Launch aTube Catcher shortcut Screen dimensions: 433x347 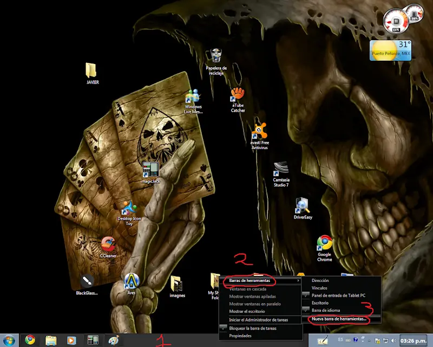pyautogui.click(x=238, y=99)
